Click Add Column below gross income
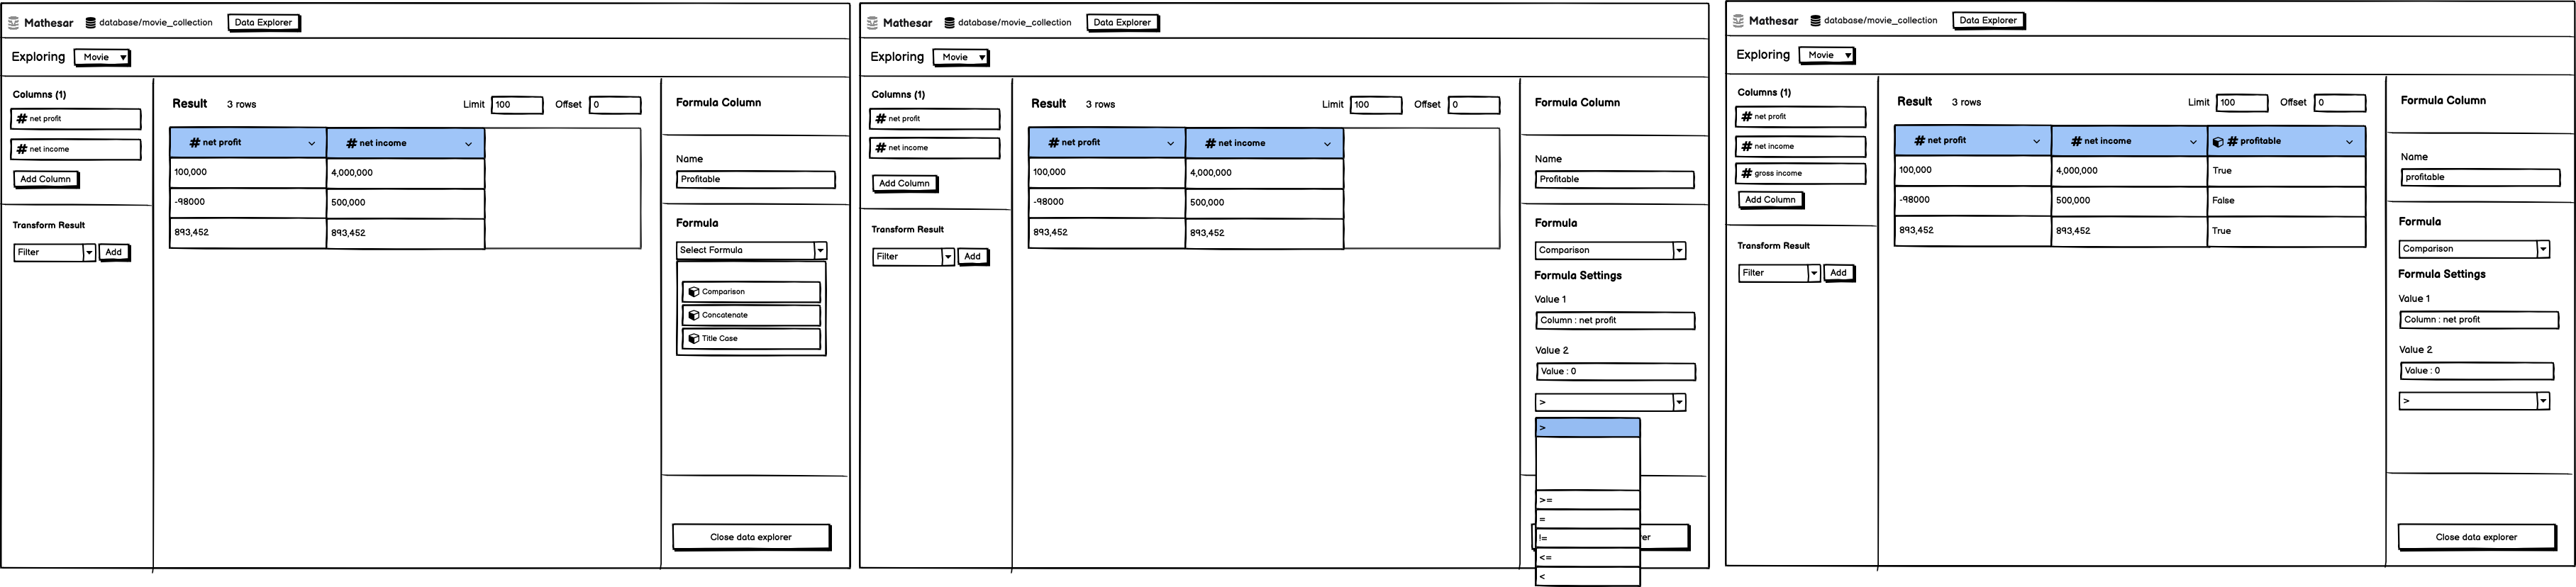Viewport: 2576px width, 587px height. [x=1770, y=200]
